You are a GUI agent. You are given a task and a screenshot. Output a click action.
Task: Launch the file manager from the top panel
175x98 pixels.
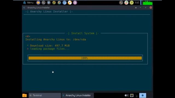pyautogui.click(x=38, y=3)
